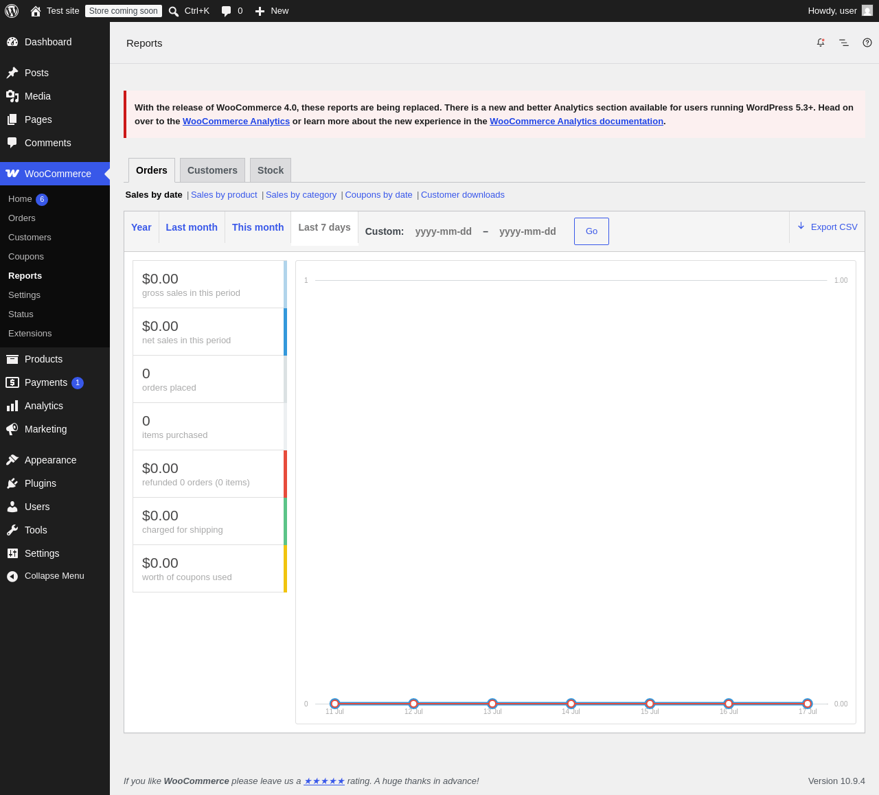Toggle net sales series in chart
879x795 pixels.
(209, 332)
